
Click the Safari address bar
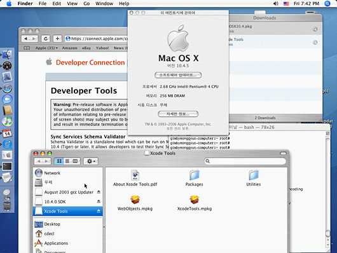click(x=97, y=39)
